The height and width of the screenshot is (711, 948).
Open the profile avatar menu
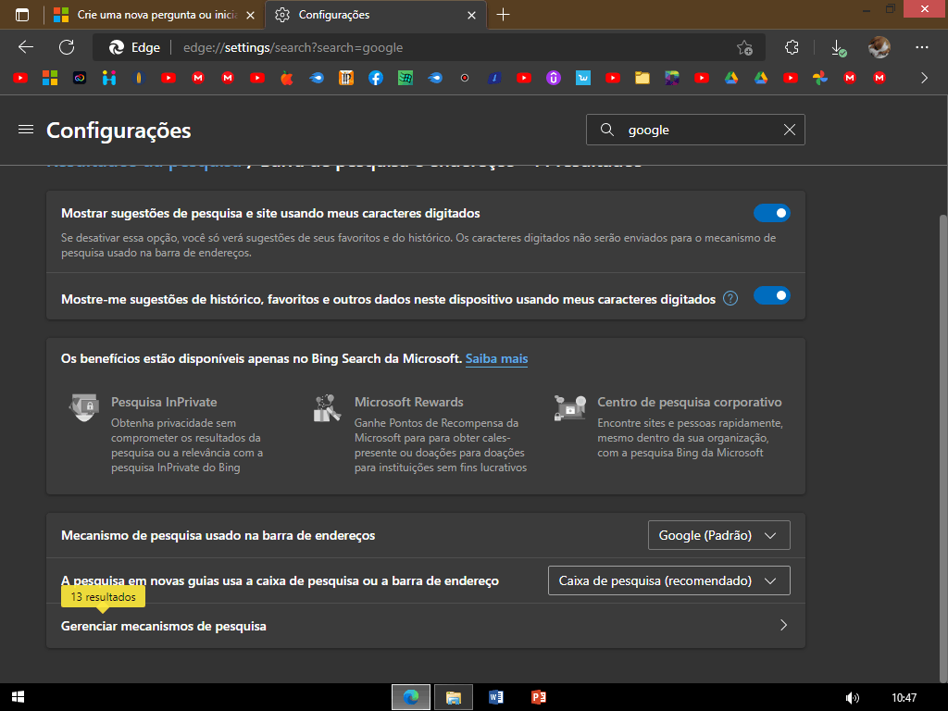tap(879, 47)
